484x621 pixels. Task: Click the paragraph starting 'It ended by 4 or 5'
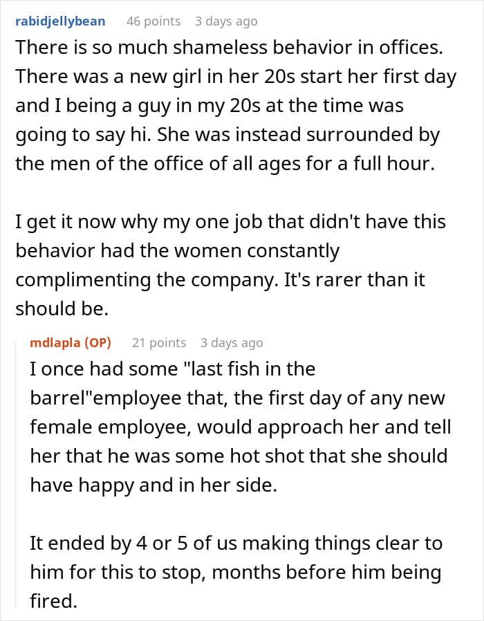click(x=236, y=572)
